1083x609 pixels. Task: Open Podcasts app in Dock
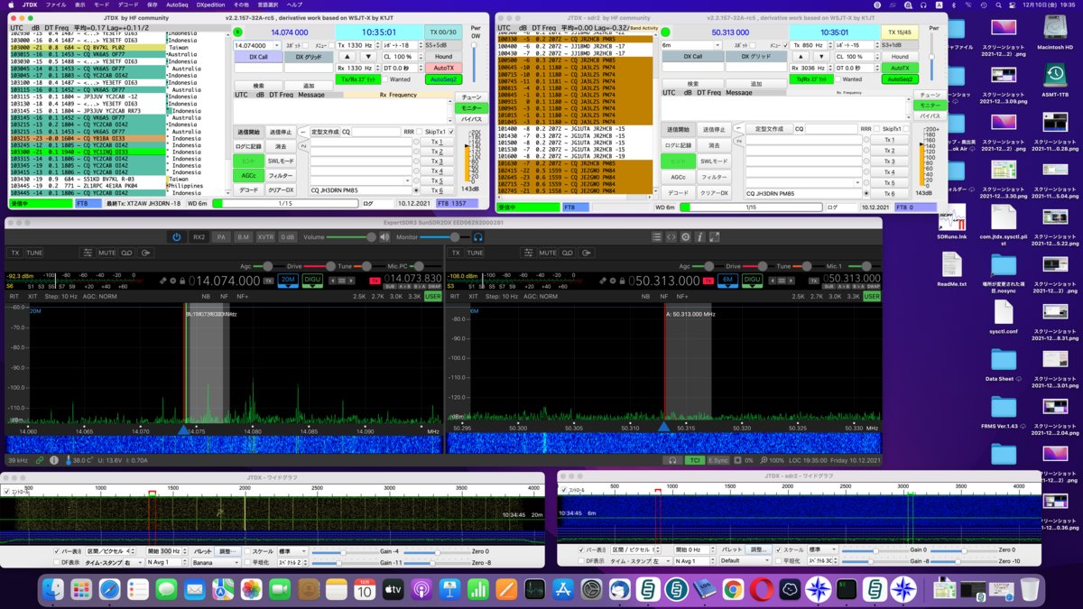[x=421, y=590]
